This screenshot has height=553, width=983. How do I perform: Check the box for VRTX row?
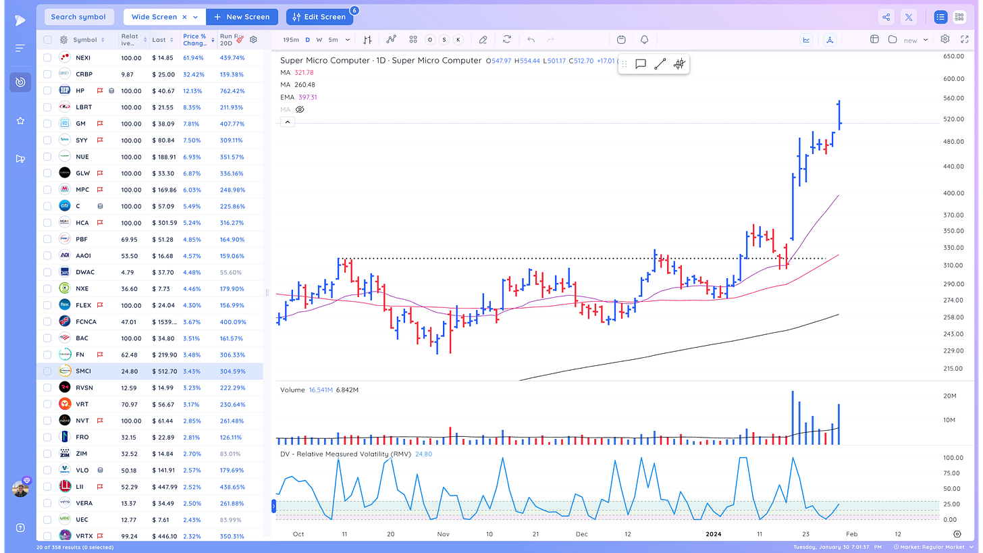(x=47, y=535)
